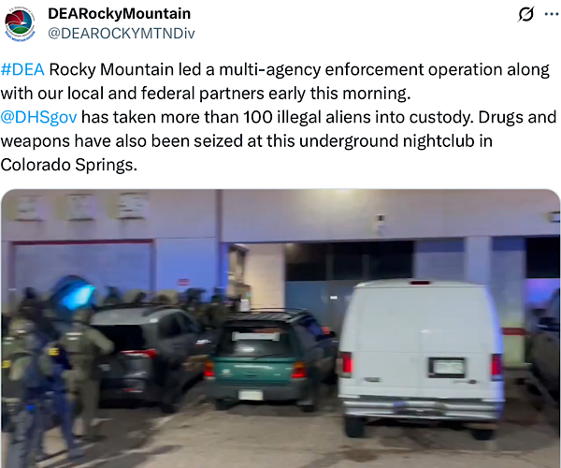Play the raid video thumbnail
Image resolution: width=561 pixels, height=468 pixels.
click(280, 329)
